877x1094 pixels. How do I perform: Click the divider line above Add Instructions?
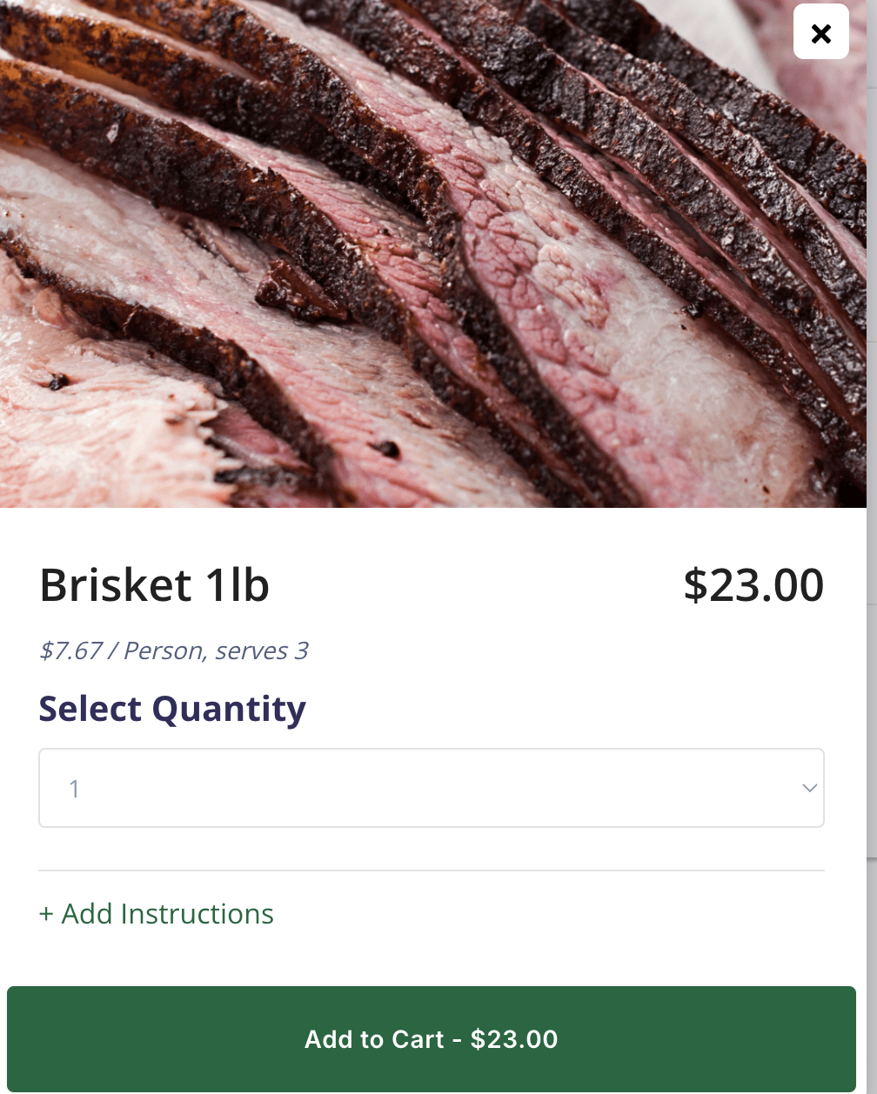pyautogui.click(x=432, y=871)
